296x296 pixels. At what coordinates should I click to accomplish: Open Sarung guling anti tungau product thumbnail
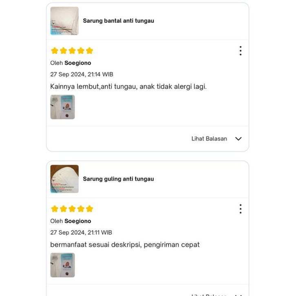coord(64,179)
